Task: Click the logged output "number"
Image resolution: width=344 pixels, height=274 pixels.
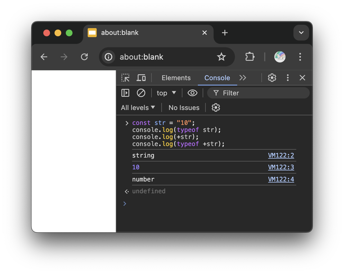Action: coord(143,179)
